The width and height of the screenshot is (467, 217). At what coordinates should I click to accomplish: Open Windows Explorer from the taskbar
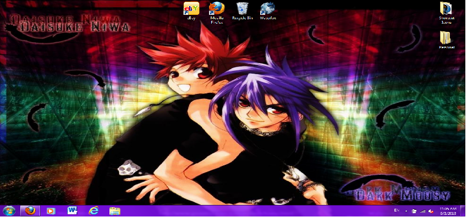pos(114,211)
